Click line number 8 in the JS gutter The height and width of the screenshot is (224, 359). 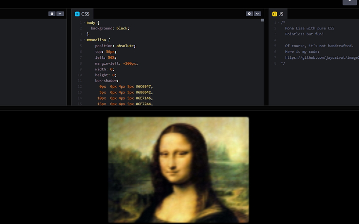[x=275, y=64]
